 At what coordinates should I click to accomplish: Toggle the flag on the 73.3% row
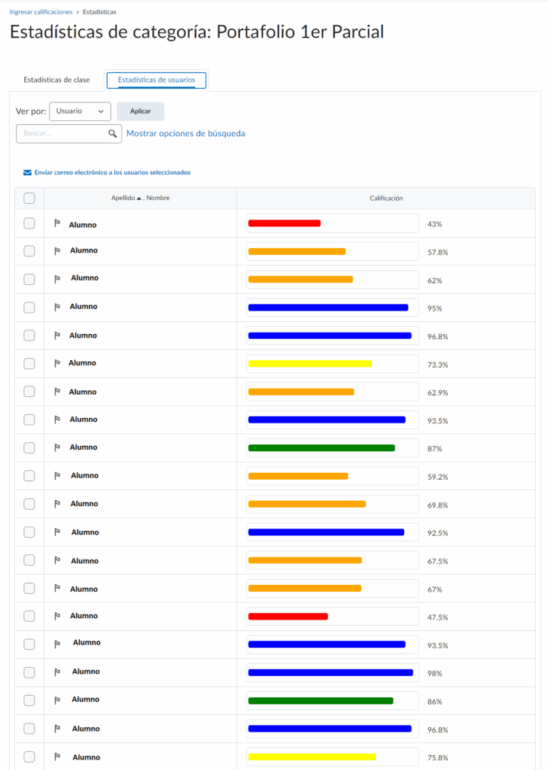57,363
